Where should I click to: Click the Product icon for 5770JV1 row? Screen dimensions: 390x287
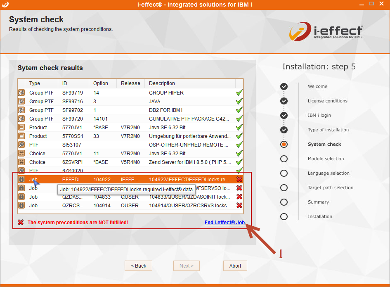click(x=21, y=128)
